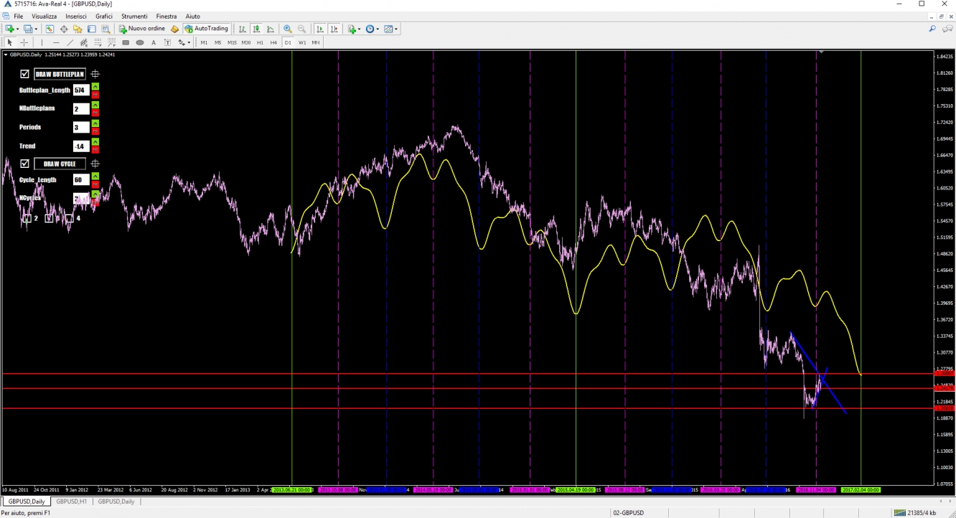This screenshot has height=518, width=956.
Task: Switch to line chart display
Action: (x=271, y=29)
